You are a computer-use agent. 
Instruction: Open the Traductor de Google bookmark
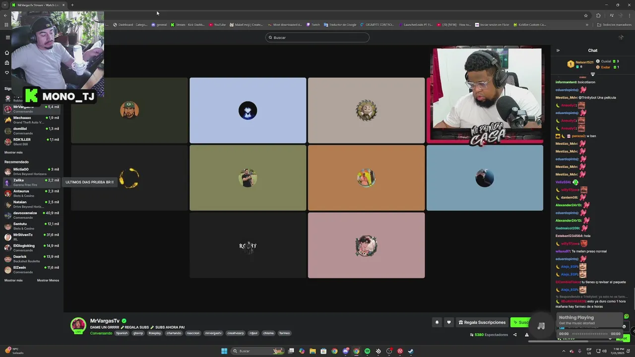[340, 24]
